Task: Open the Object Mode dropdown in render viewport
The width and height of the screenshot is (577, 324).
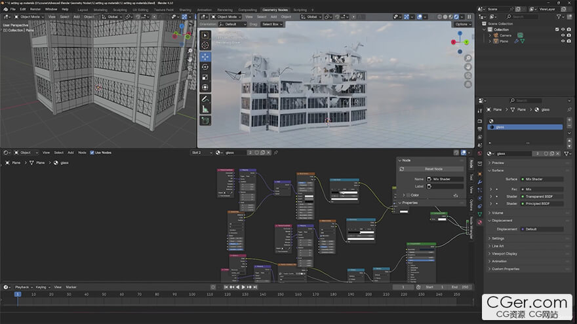Action: point(228,16)
